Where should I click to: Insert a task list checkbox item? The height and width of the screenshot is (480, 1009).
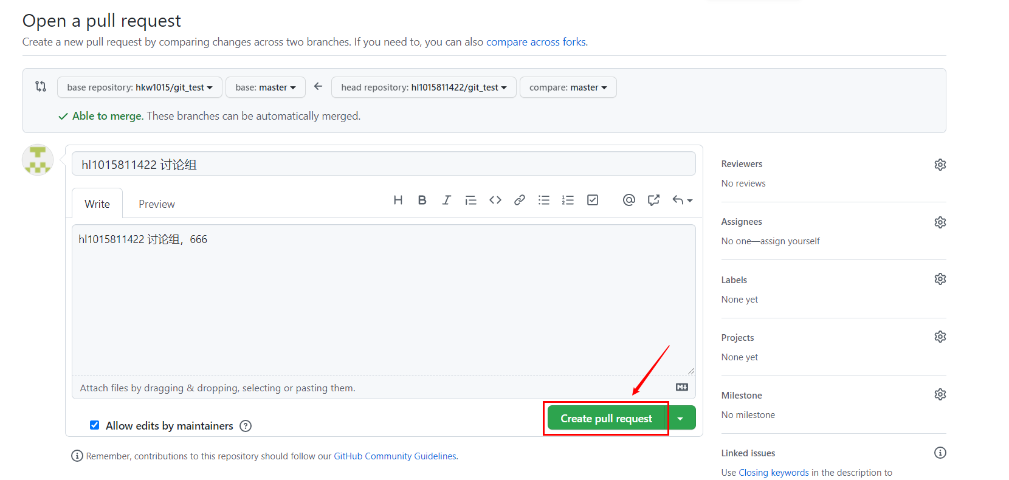pos(593,200)
